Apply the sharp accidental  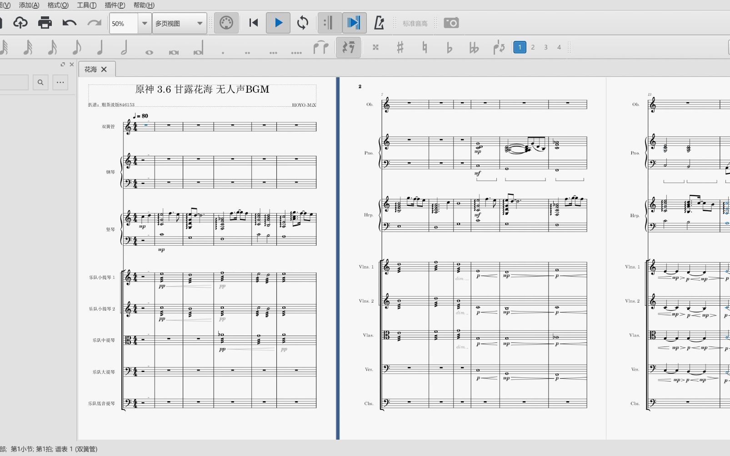coord(400,47)
